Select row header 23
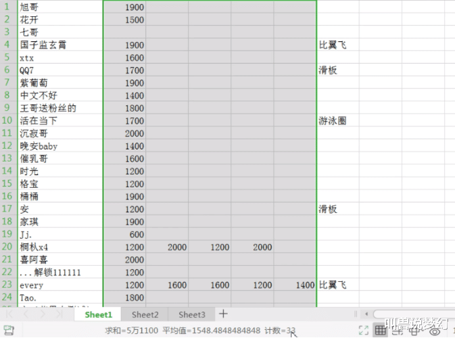Screen dimensions: 455x338 tap(8, 285)
